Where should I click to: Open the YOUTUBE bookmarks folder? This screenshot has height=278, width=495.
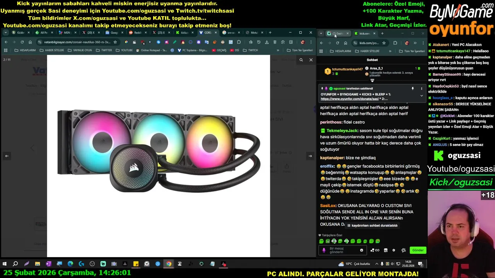(x=124, y=50)
